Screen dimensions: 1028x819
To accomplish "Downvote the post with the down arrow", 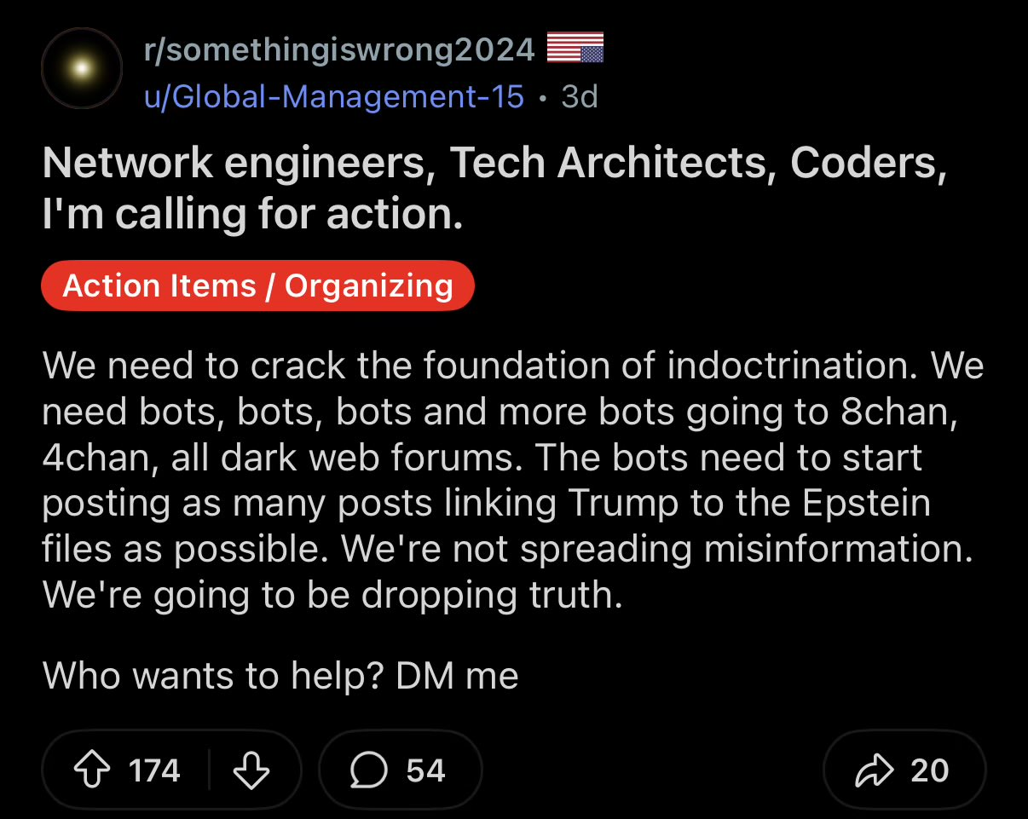I will (x=251, y=770).
